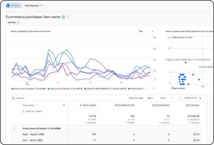Click the 73 items purchased total
214x145 pixels.
168,116
